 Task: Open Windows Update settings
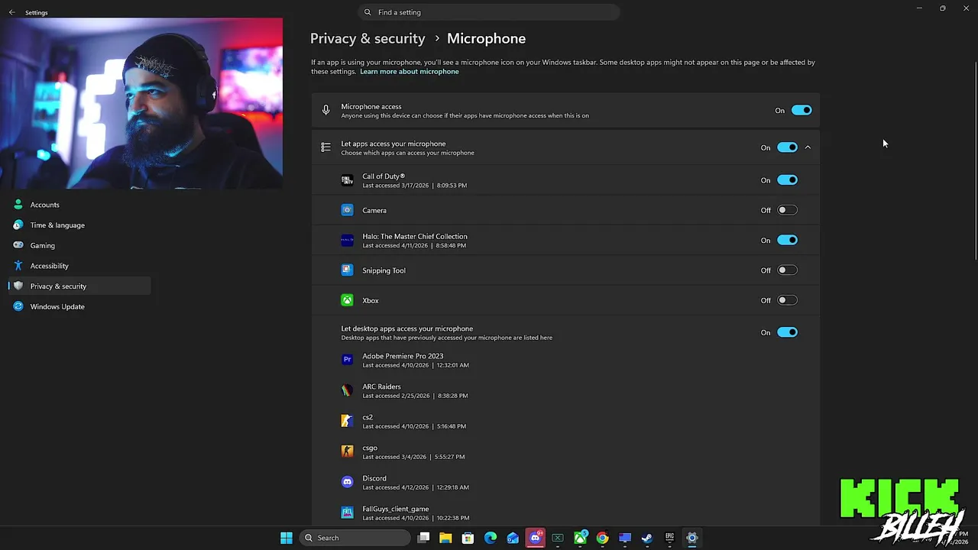(x=79, y=306)
